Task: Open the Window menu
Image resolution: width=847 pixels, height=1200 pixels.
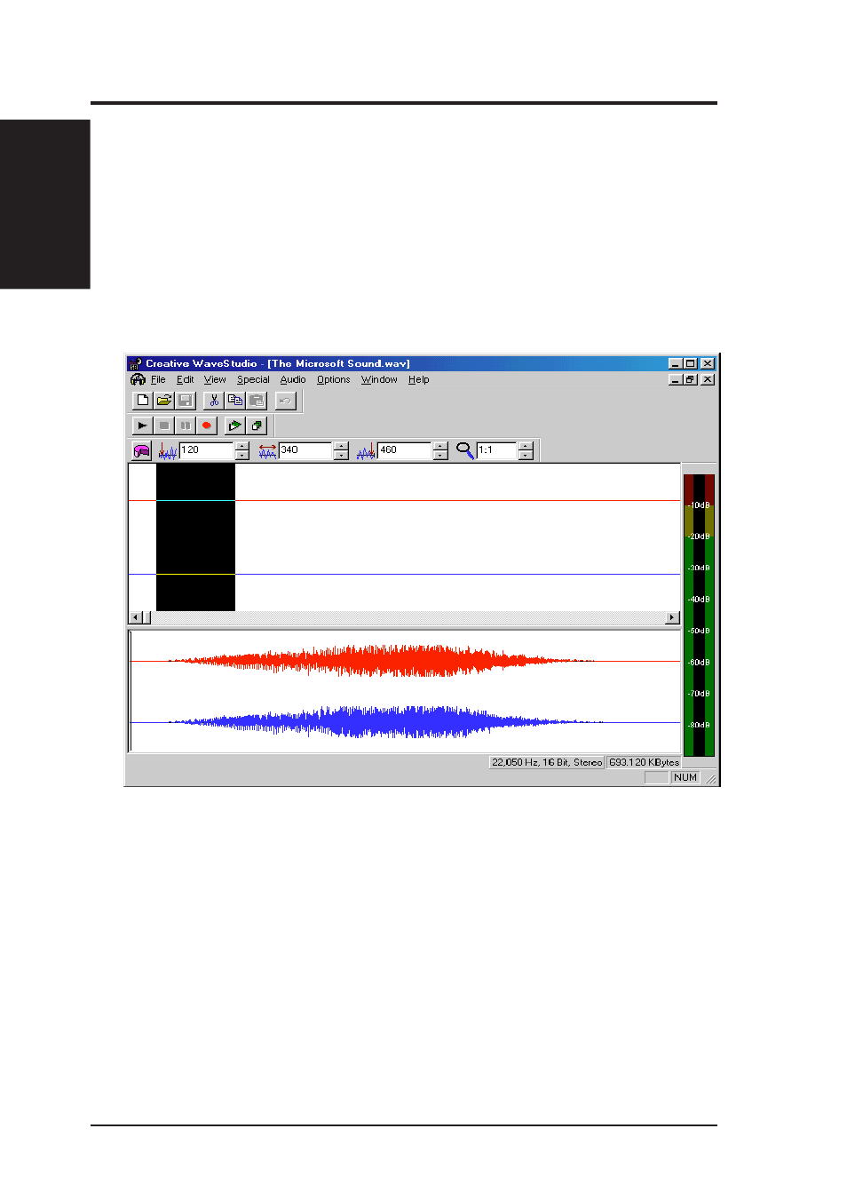Action: [379, 379]
